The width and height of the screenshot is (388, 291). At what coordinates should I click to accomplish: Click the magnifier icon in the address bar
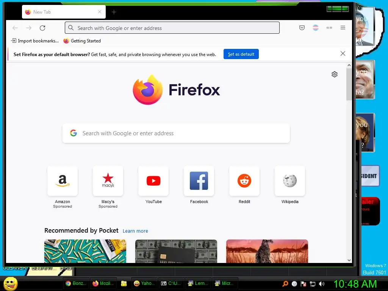tap(71, 28)
